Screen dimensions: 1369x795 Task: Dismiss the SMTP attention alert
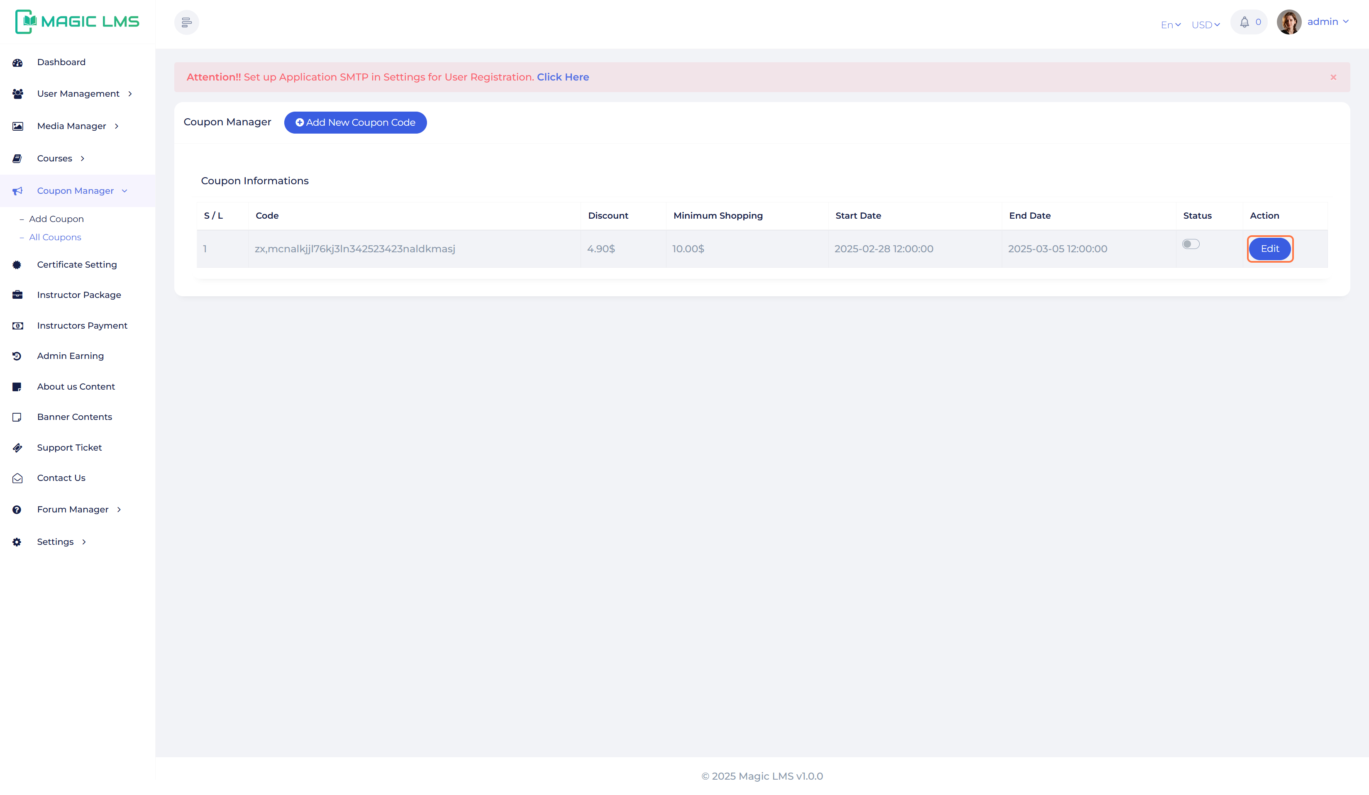[1333, 77]
